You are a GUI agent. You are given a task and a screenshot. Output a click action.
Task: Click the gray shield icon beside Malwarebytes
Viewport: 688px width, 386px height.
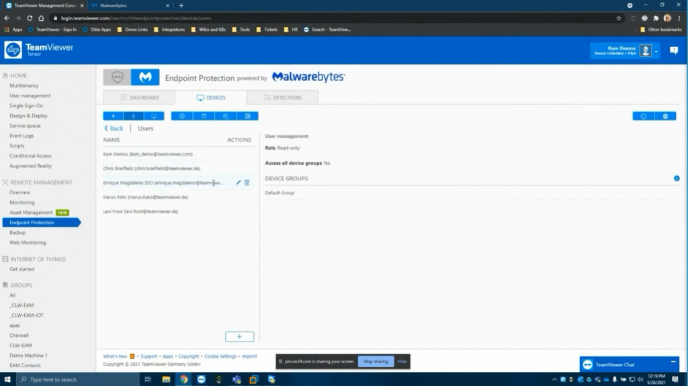pyautogui.click(x=117, y=77)
